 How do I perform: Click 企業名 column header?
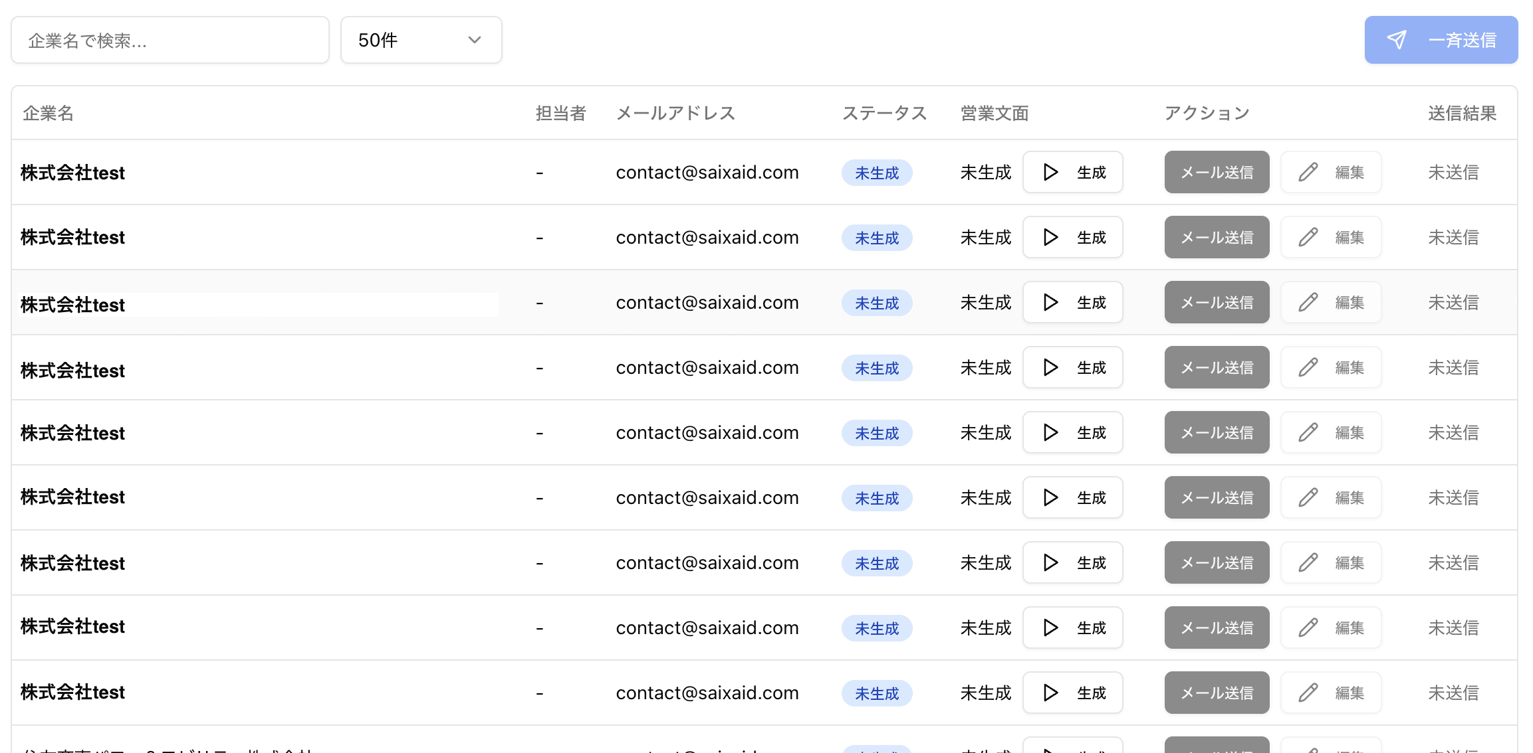[x=48, y=113]
